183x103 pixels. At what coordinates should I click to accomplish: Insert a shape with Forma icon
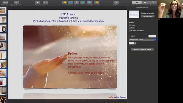[83, 2]
